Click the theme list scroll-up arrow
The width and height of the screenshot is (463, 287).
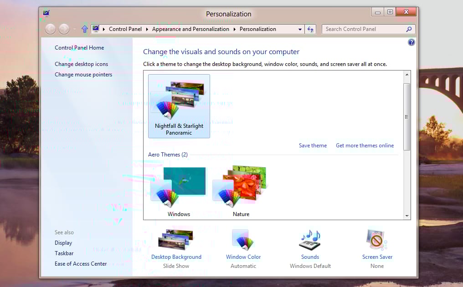pos(407,75)
